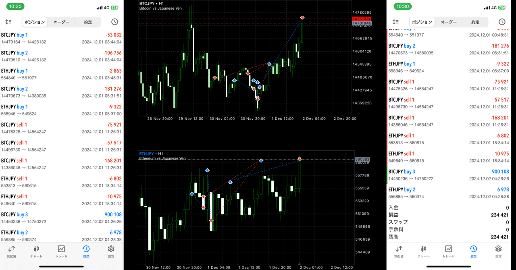Open the Quotes (気配値) icon in left bottom bar
The height and width of the screenshot is (270, 516).
[x=11, y=252]
